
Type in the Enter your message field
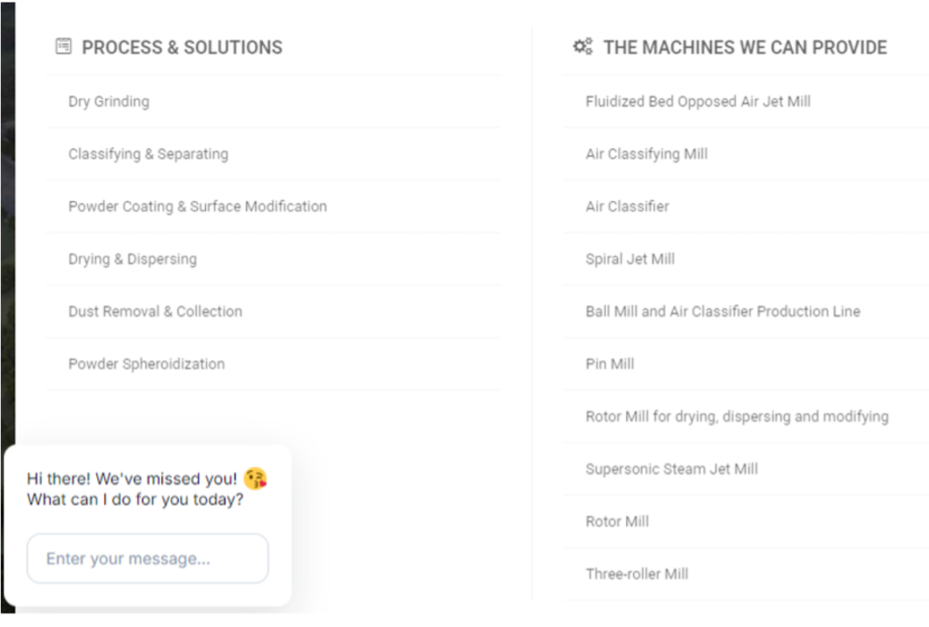[x=148, y=558]
